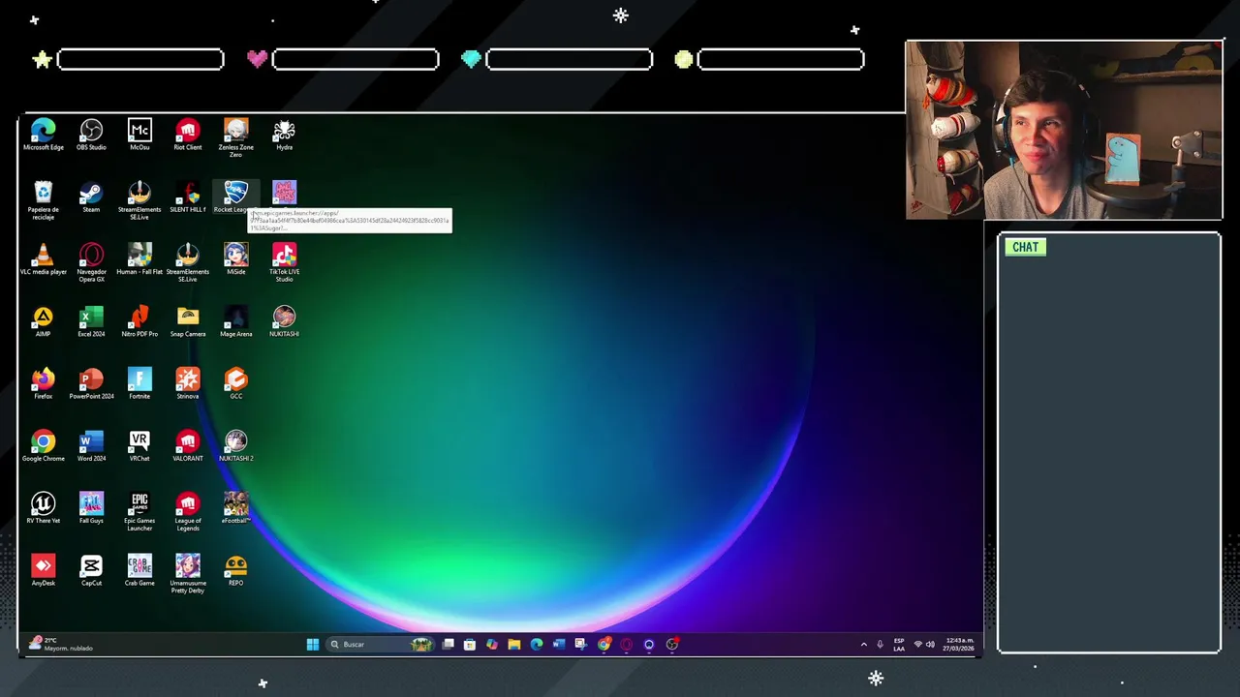Switch to Opera GX on the taskbar

point(626,645)
